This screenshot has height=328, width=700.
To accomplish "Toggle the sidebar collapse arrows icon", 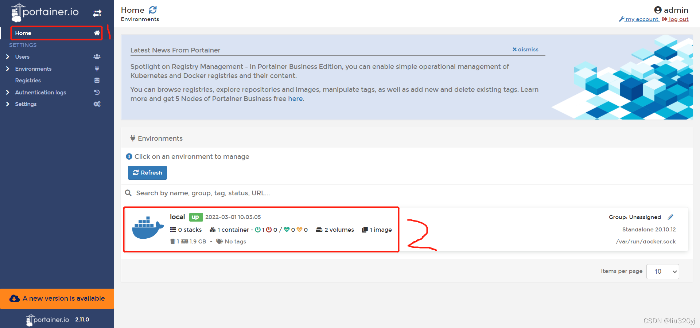I will coord(97,13).
